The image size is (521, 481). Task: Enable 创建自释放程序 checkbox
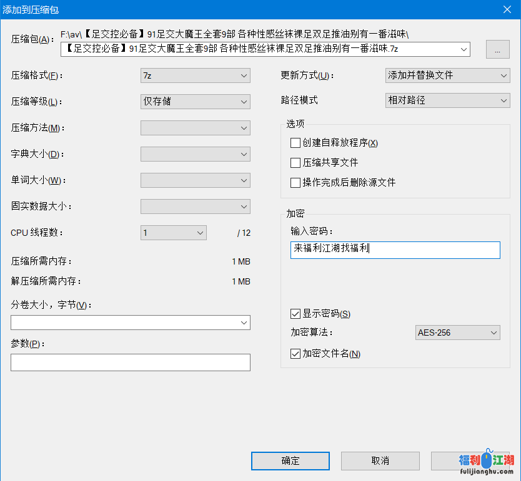[x=295, y=143]
